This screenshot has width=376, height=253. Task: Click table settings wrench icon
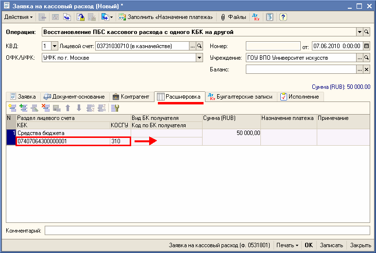115,108
